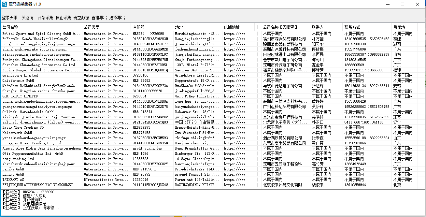
Task: Click the 注册号 column header
Action: [x=152, y=27]
